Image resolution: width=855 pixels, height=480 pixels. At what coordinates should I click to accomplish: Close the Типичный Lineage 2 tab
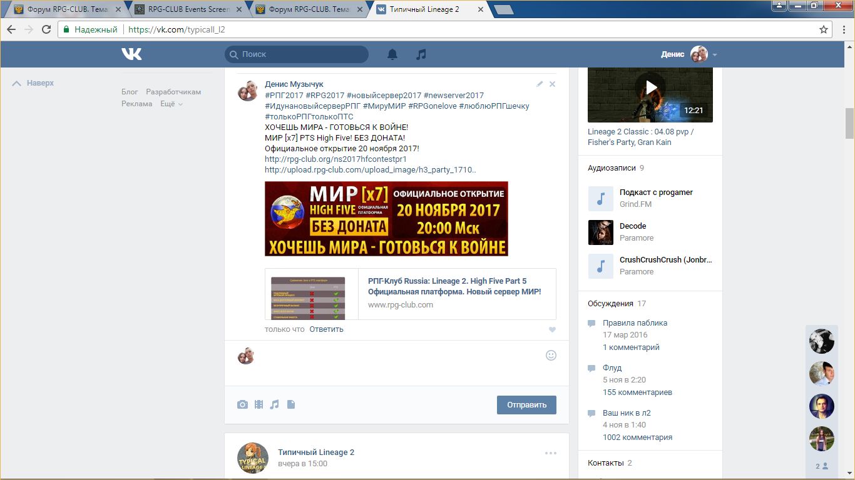tap(480, 9)
